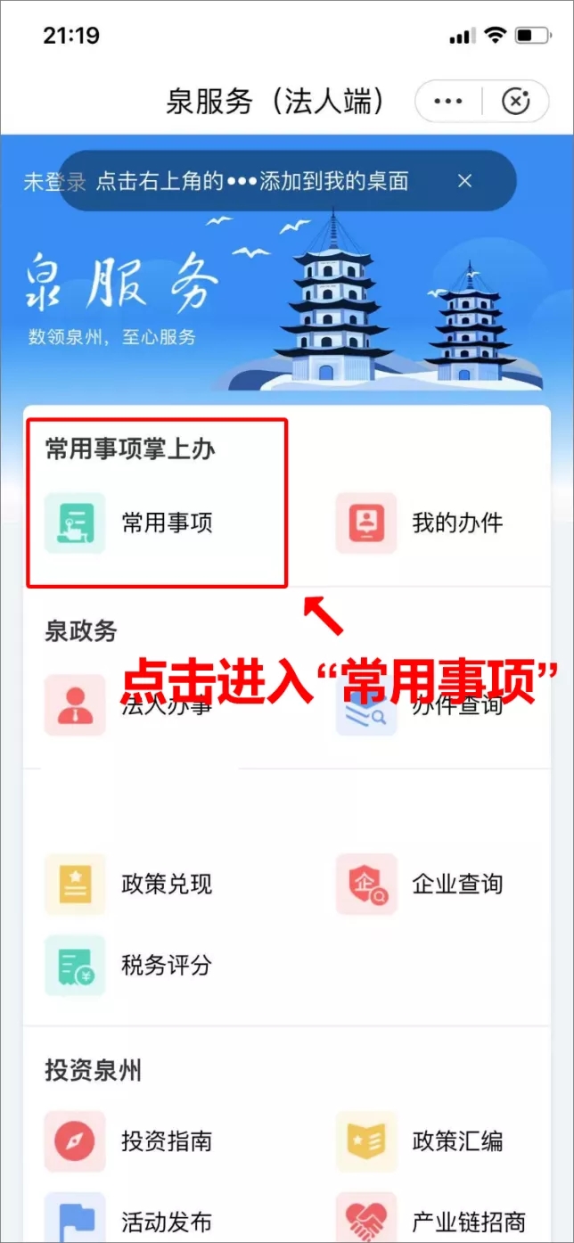Tap the 企业查询 shield icon
The image size is (574, 1243).
[x=366, y=884]
